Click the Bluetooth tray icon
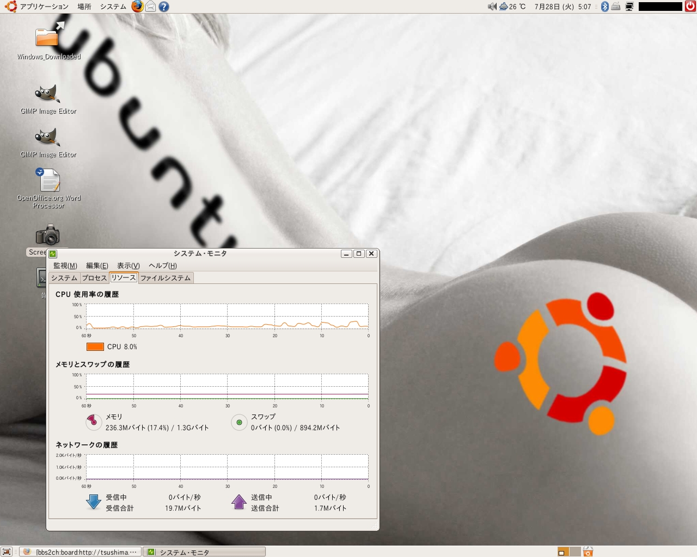The height and width of the screenshot is (557, 697). 604,7
